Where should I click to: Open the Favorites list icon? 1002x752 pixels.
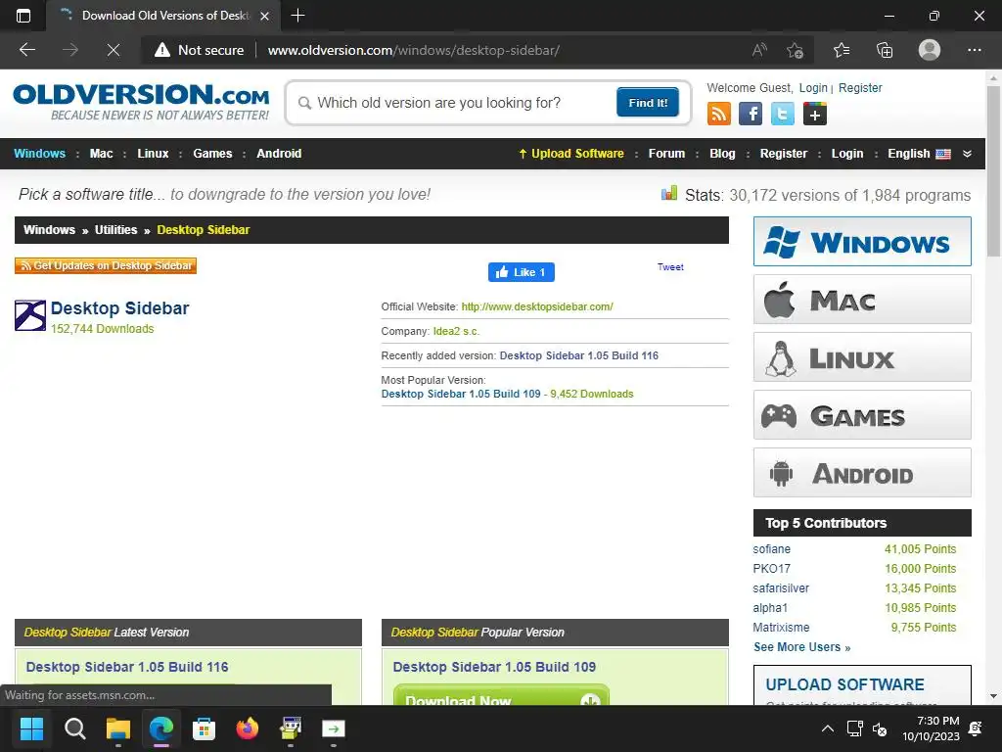(x=842, y=50)
